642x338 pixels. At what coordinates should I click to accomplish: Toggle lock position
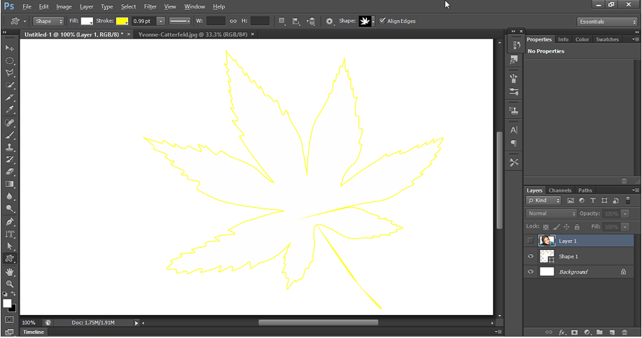coord(566,227)
